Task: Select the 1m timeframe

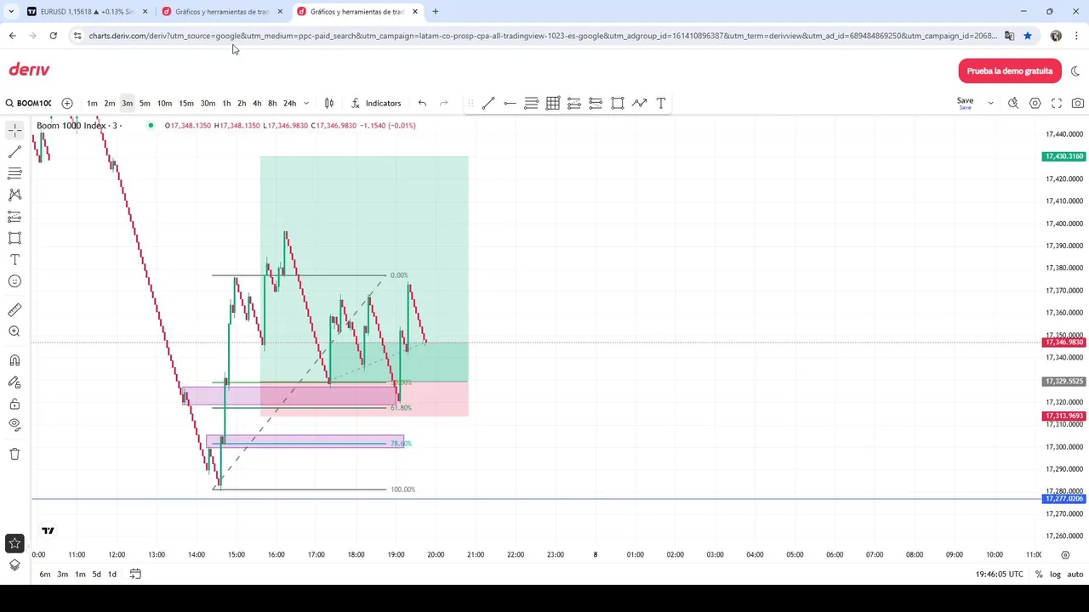Action: [92, 104]
